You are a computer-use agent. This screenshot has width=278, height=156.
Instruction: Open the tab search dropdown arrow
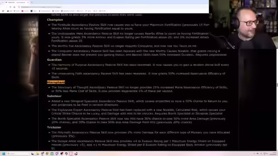(x=3, y=3)
